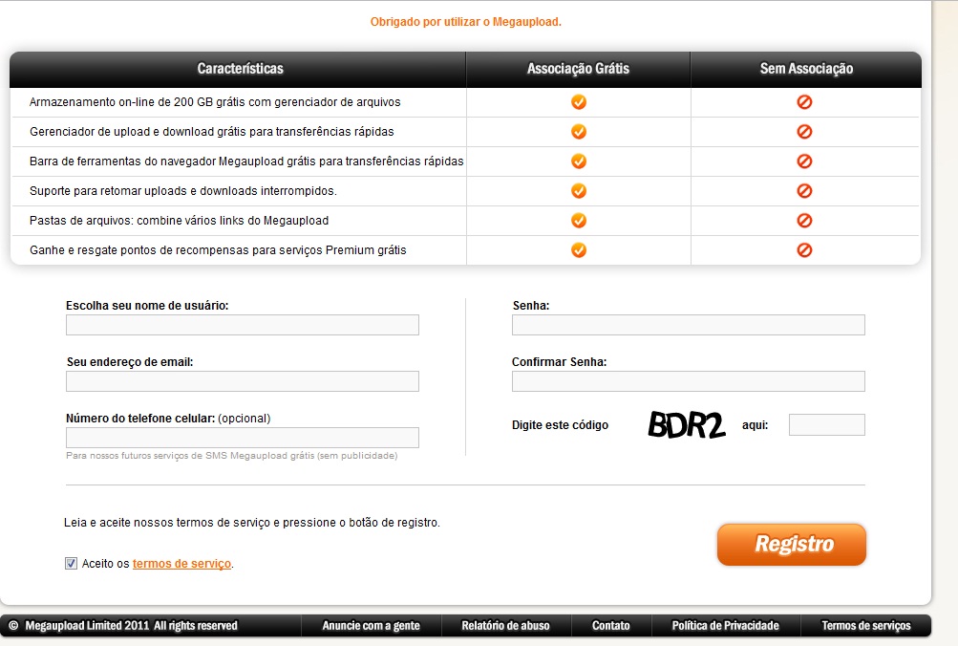The height and width of the screenshot is (646, 958).
Task: Click the BDR2 captcha code image
Action: point(687,424)
